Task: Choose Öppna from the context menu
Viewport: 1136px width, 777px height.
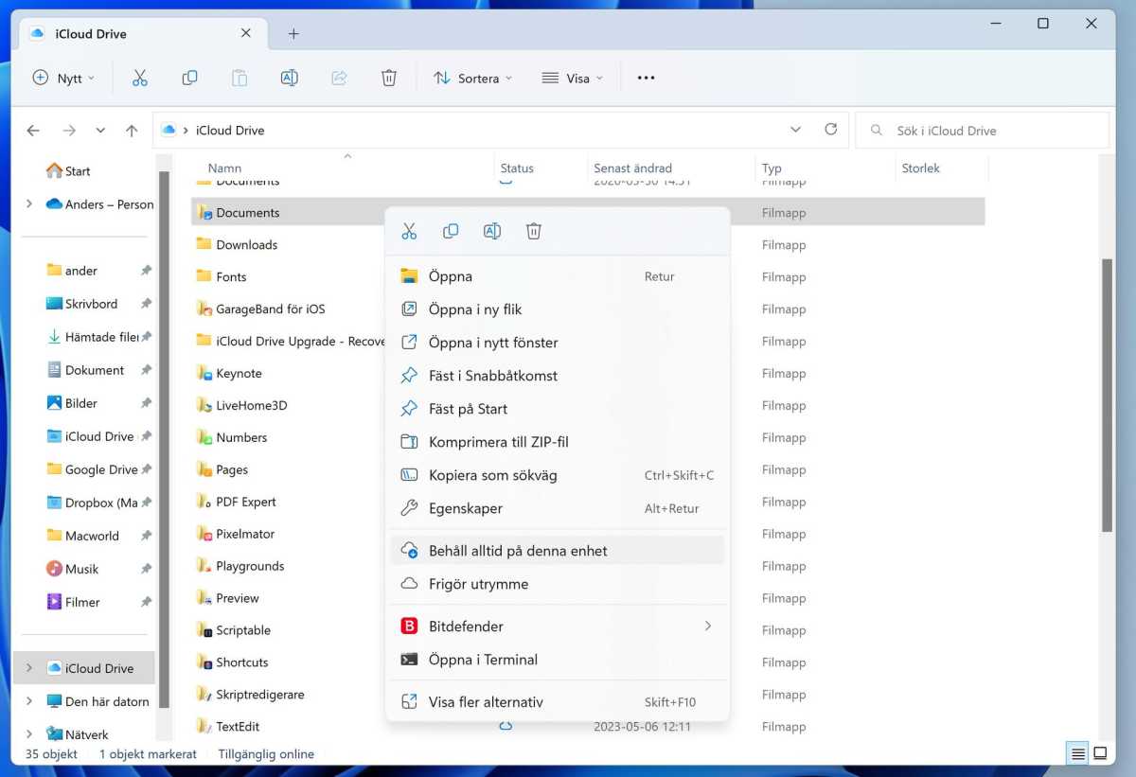Action: tap(557, 276)
